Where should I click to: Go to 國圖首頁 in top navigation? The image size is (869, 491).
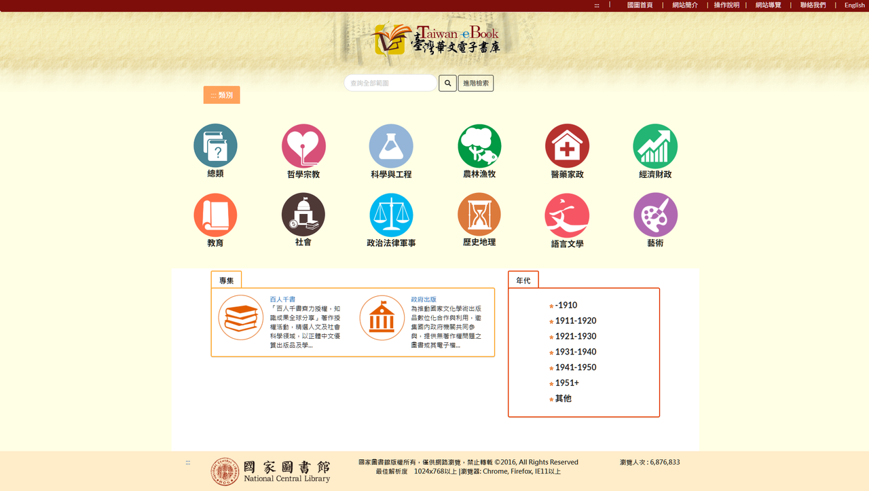click(x=640, y=5)
